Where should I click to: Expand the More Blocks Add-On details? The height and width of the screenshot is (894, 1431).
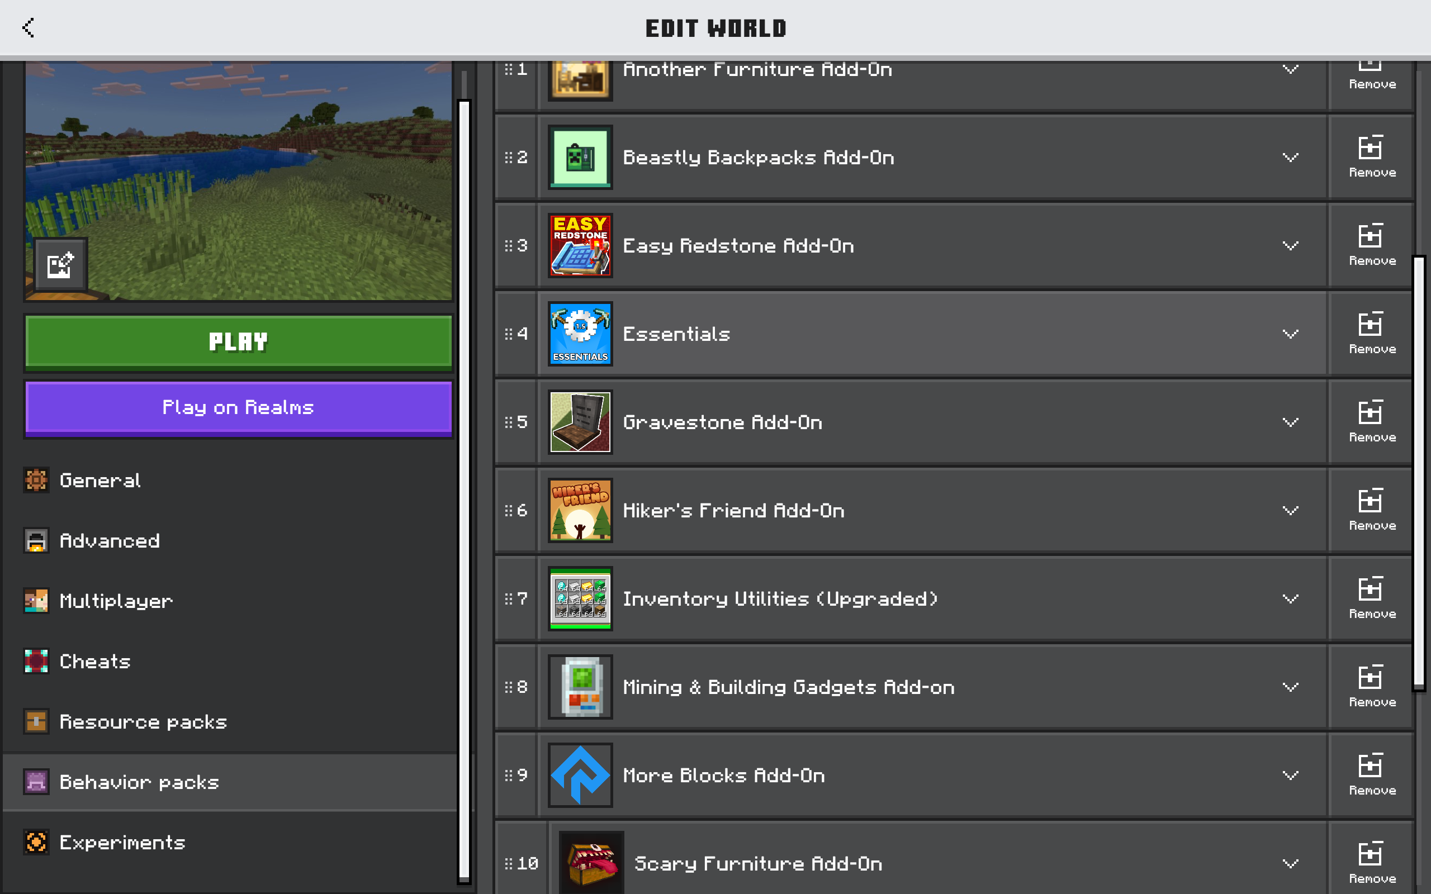click(x=1290, y=774)
